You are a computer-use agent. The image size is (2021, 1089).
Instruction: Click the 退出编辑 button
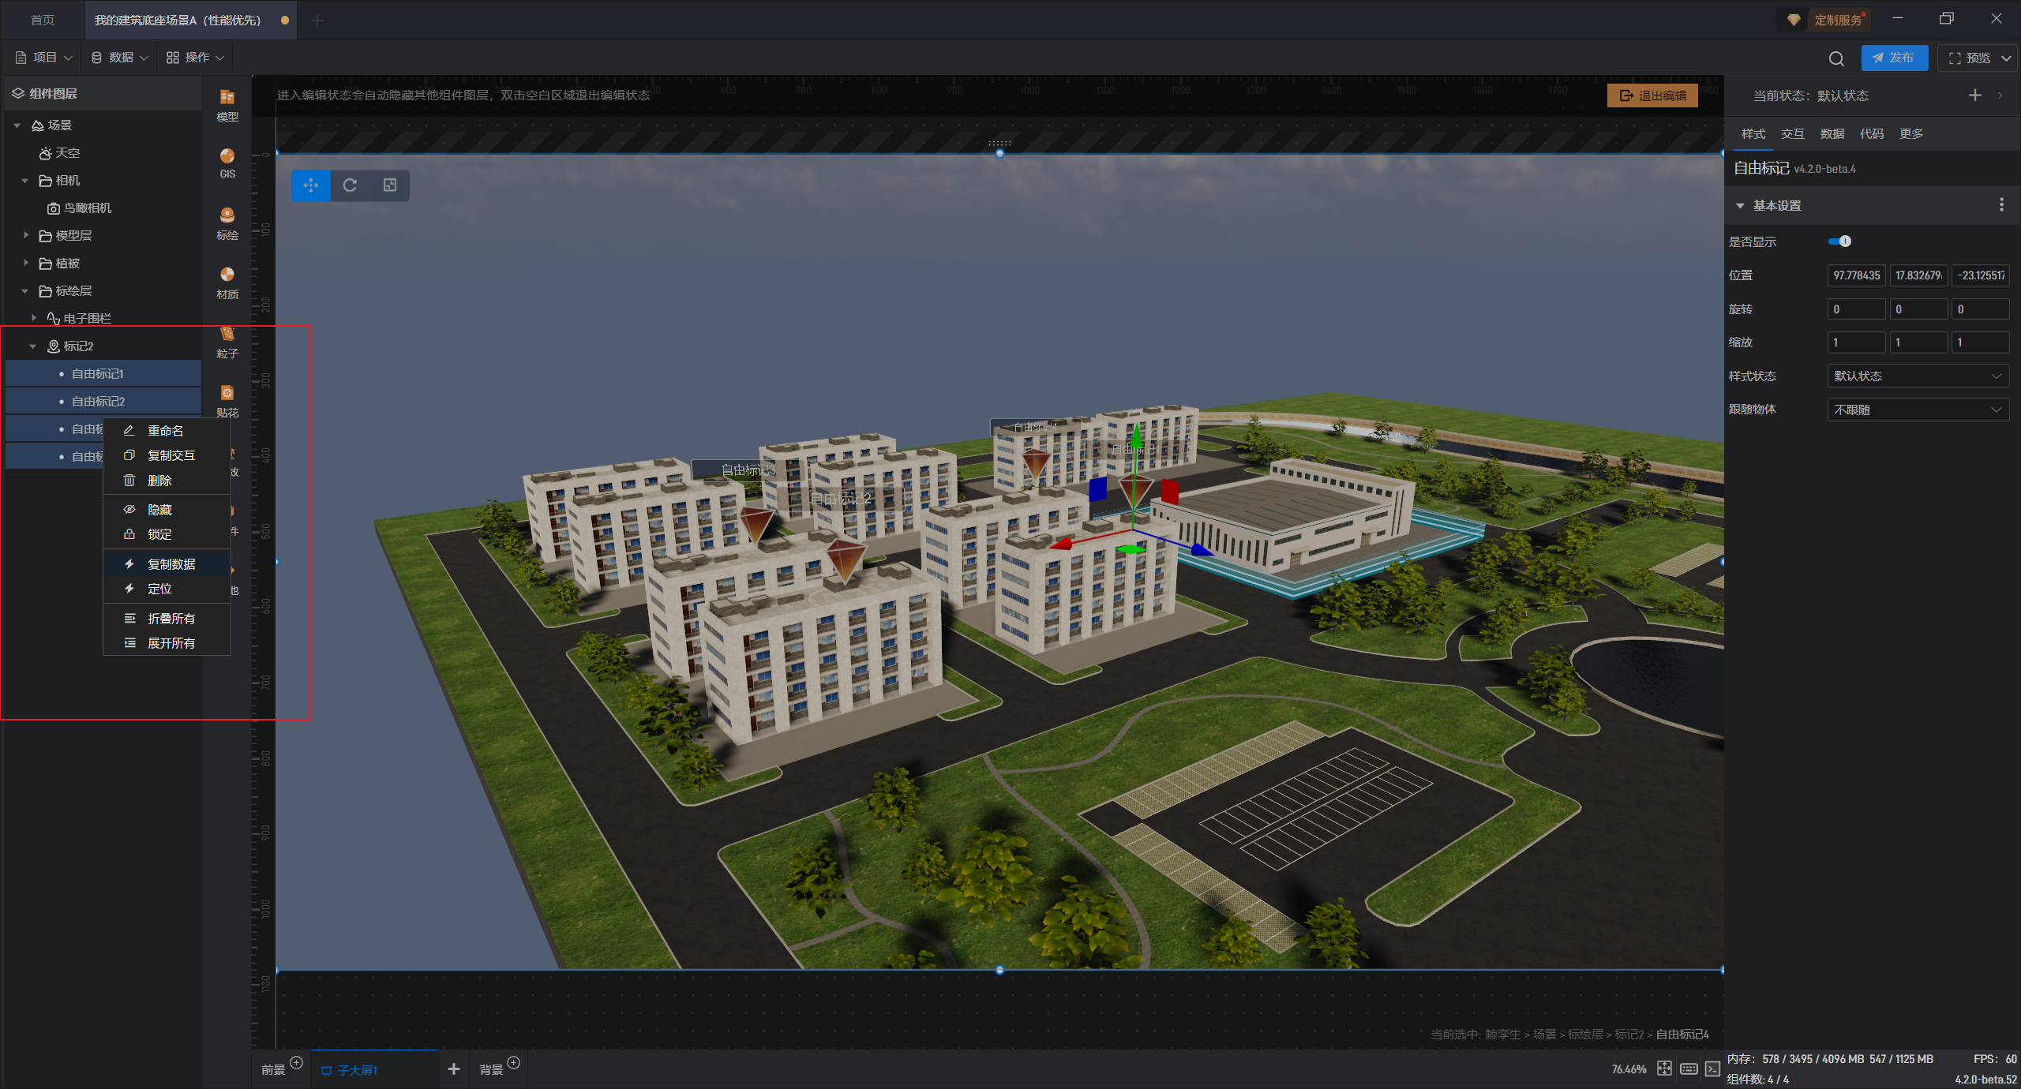[1652, 95]
